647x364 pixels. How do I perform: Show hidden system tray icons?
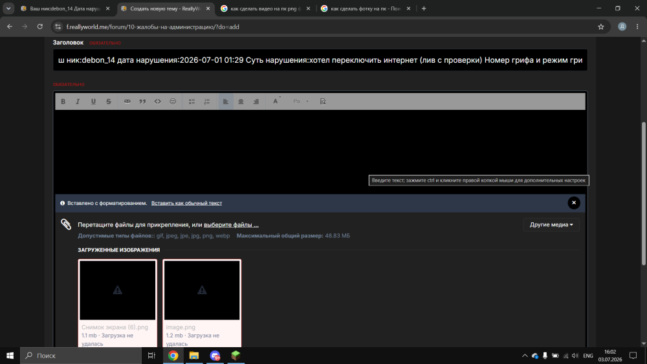click(525, 356)
